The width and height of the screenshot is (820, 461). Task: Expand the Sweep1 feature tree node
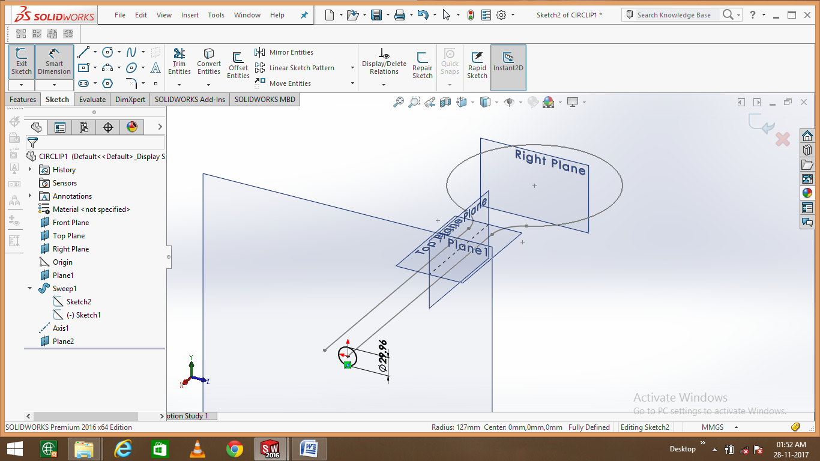tap(29, 288)
